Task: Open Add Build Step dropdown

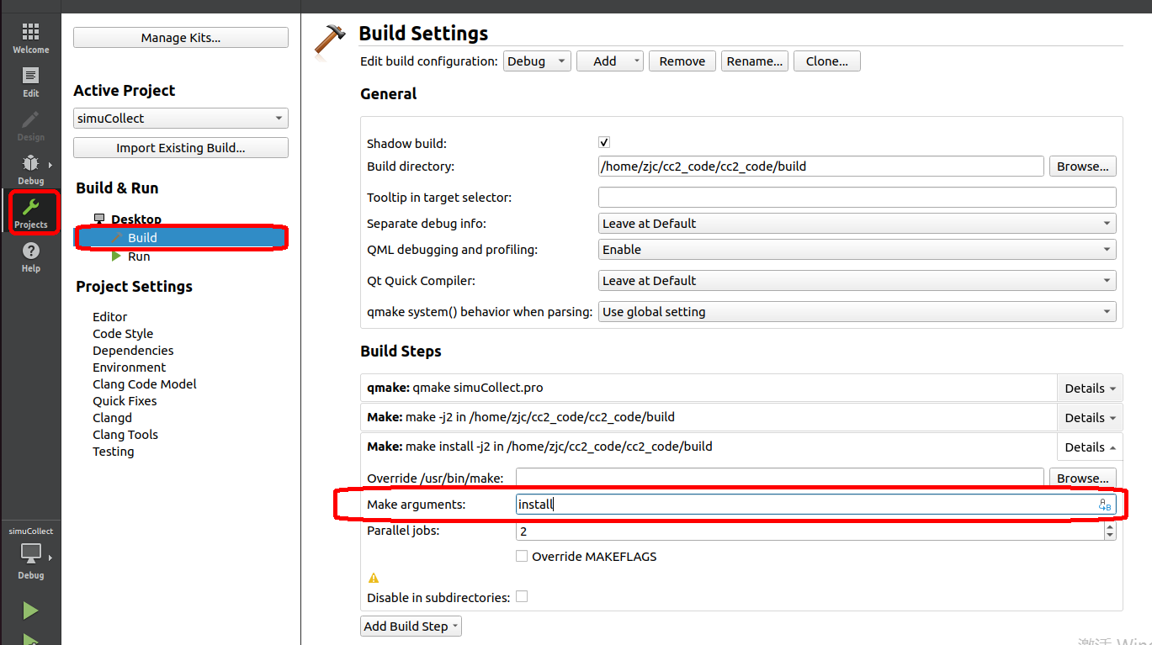Action: 411,626
